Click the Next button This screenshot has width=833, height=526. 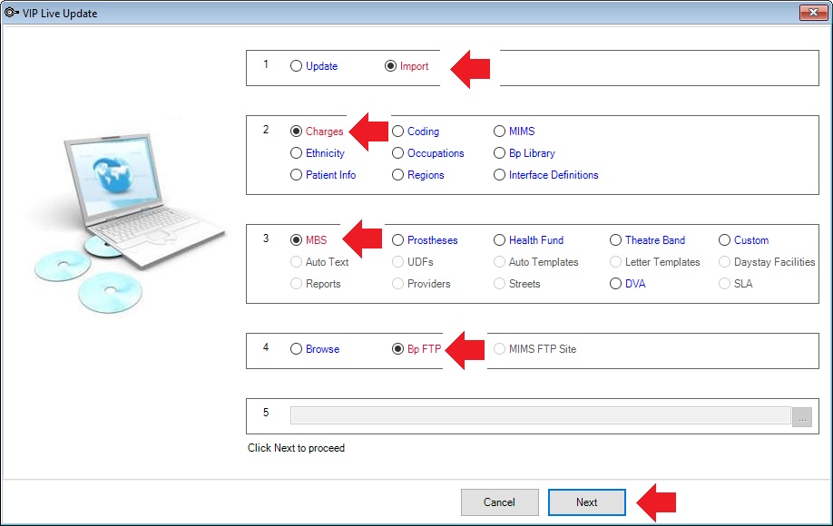[x=586, y=502]
